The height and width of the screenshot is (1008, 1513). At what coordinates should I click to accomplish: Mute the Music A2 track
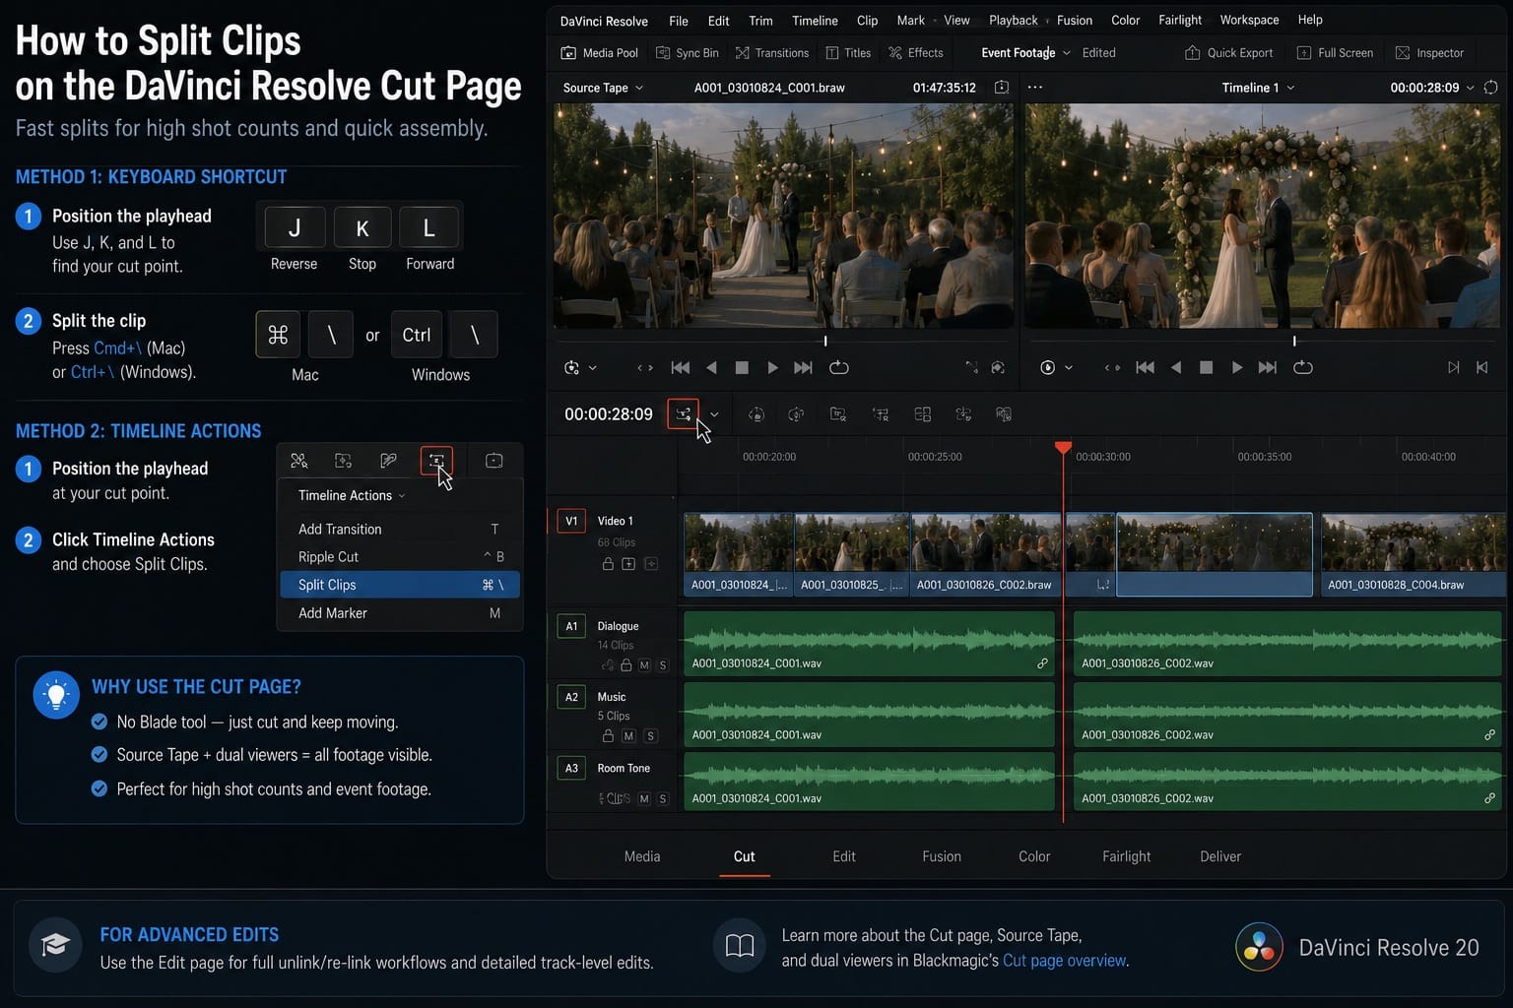click(x=628, y=736)
